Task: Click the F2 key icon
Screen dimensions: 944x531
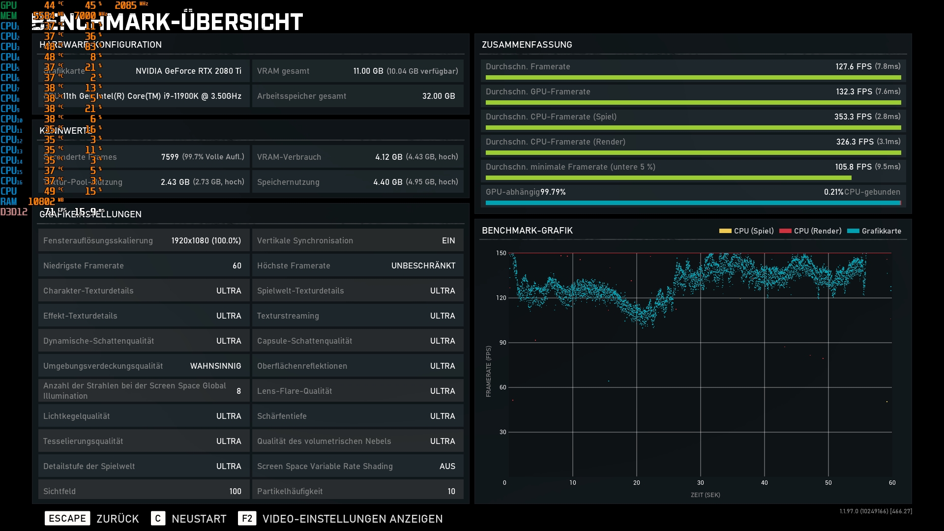Action: tap(247, 518)
